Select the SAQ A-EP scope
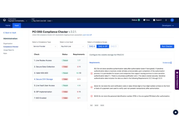 pyautogui.click(x=103, y=46)
